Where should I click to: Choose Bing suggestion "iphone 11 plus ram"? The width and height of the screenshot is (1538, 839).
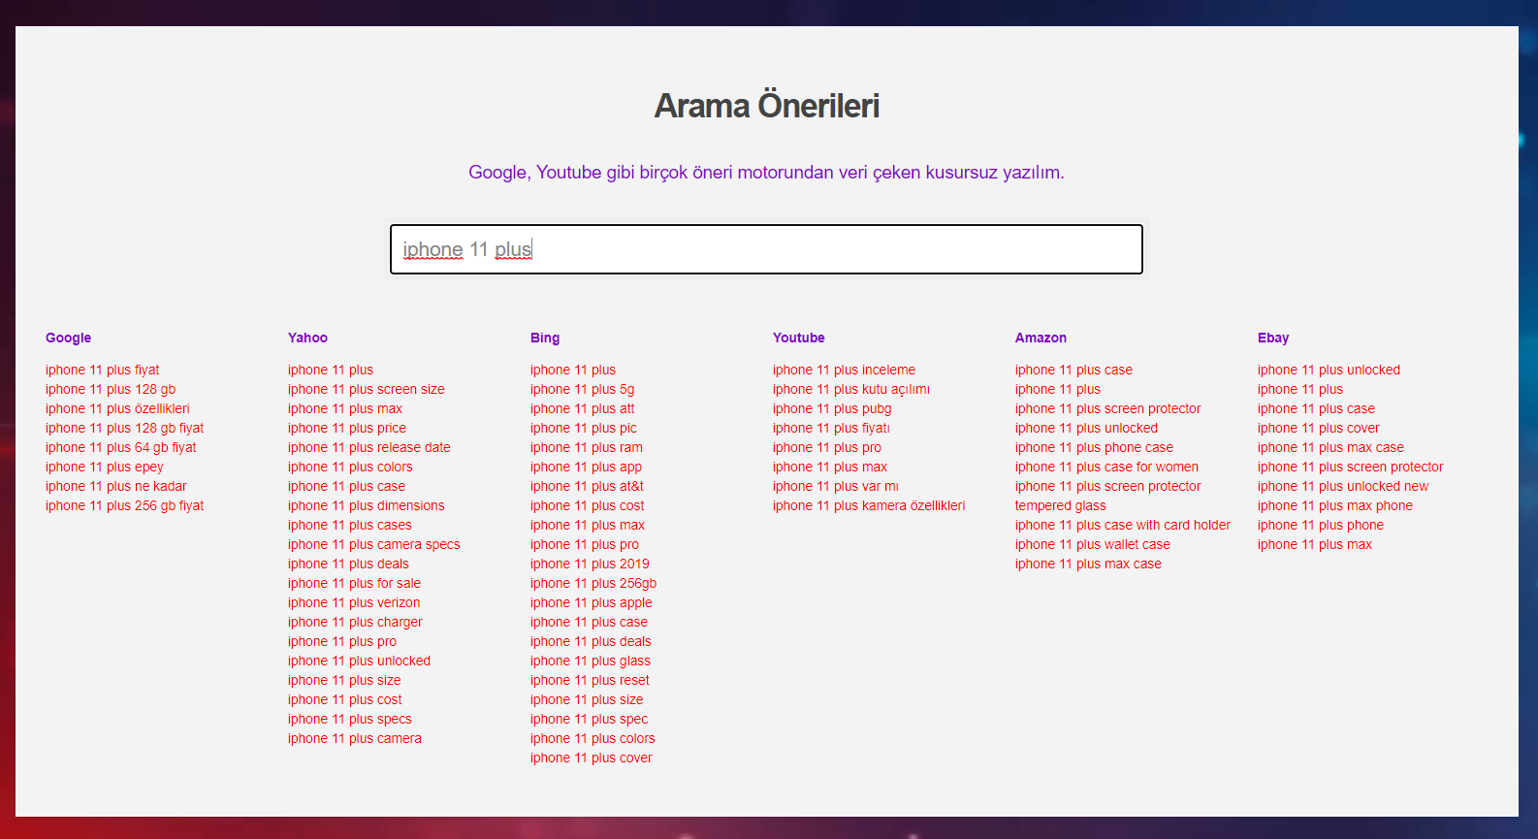point(587,447)
